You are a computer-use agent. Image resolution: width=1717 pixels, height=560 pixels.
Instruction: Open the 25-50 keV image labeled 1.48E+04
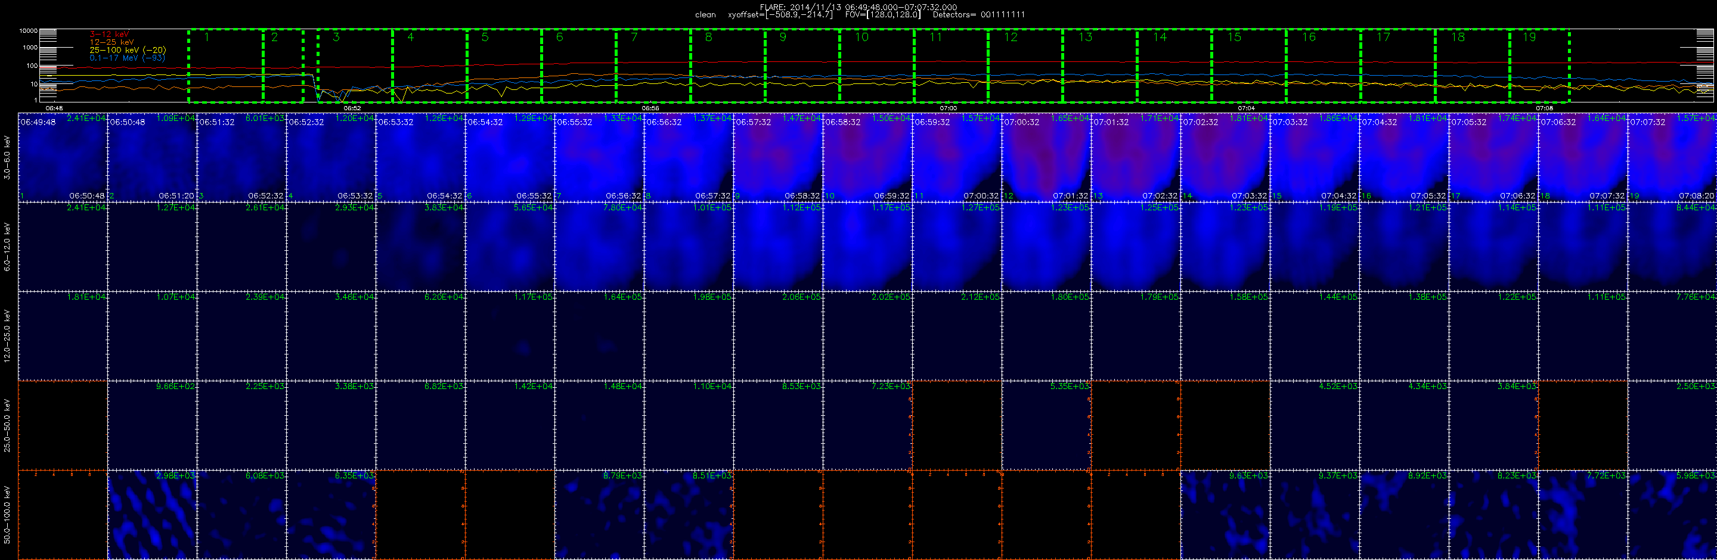pos(599,425)
